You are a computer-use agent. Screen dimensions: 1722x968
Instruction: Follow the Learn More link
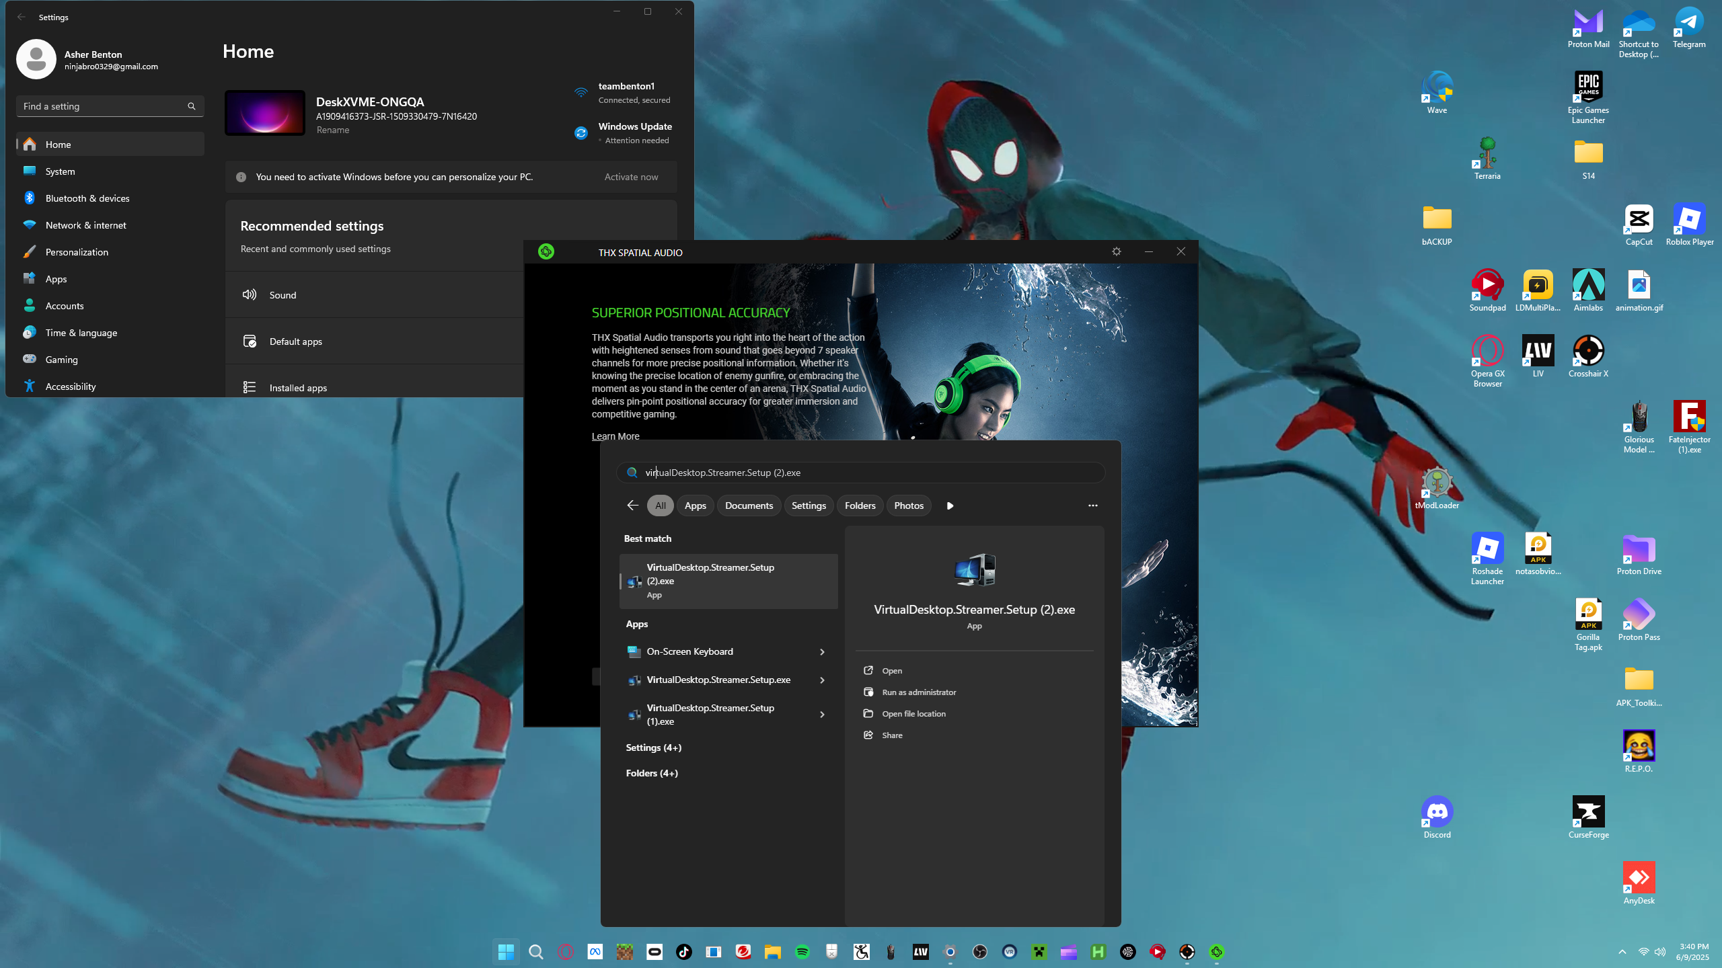coord(615,436)
